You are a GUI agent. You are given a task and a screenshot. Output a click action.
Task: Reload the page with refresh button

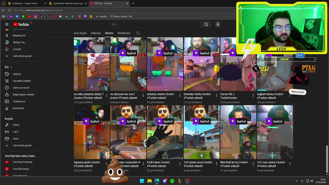(x=10, y=10)
